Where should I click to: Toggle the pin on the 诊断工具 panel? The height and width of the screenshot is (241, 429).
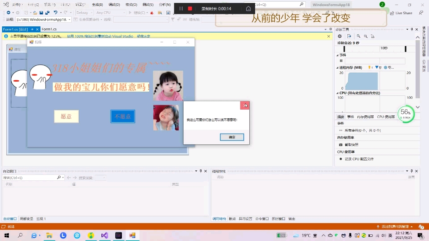[412, 29]
